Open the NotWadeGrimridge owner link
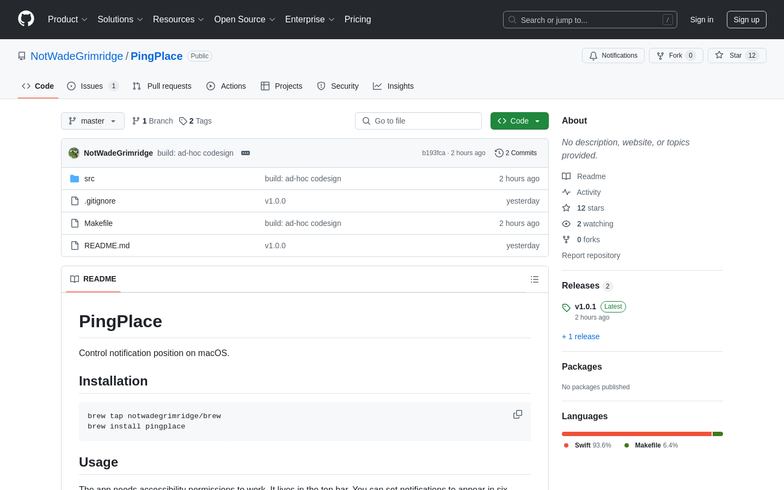The width and height of the screenshot is (784, 490). [77, 56]
